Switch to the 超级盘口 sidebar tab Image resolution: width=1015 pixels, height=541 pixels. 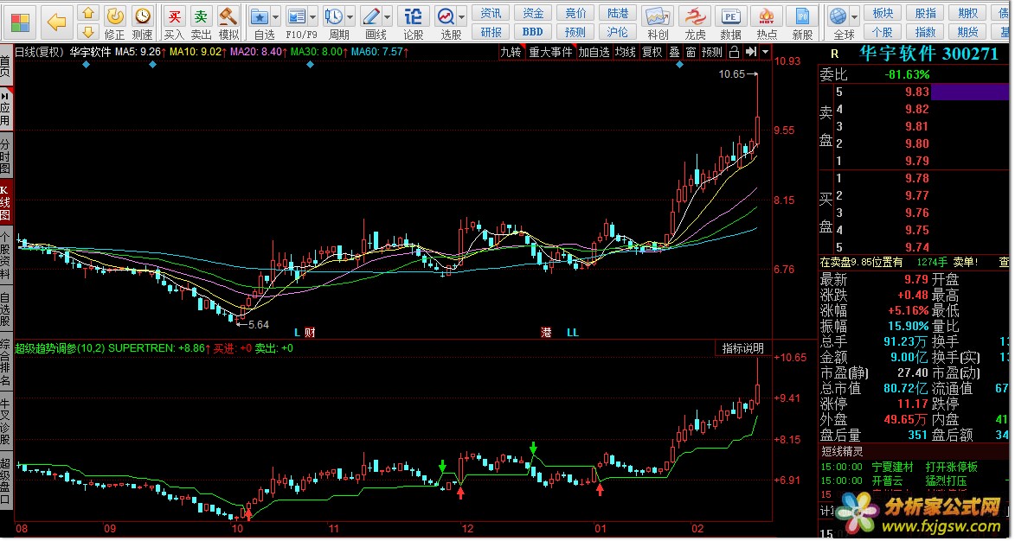(x=6, y=481)
